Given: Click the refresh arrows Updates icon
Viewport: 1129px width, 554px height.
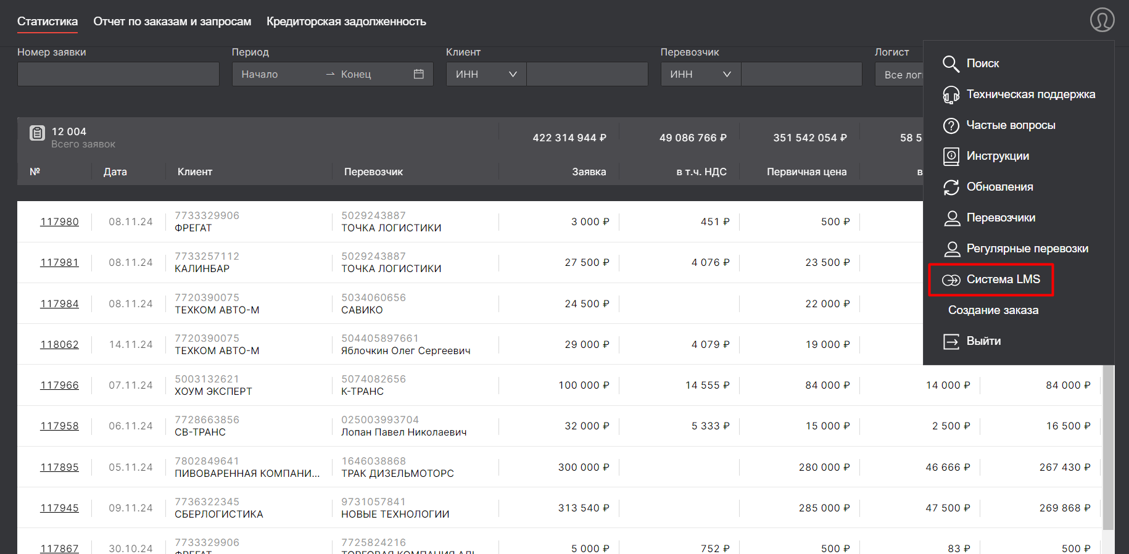Looking at the screenshot, I should pos(951,187).
